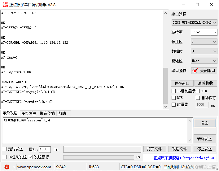
Task: Open the data bits dropdown
Action: coord(204,51)
